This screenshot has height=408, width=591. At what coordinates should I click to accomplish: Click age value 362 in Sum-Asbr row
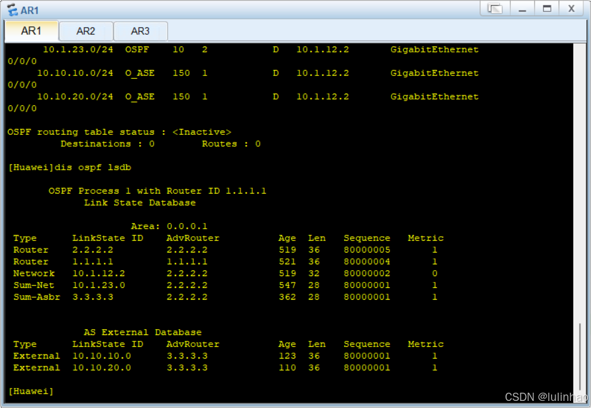287,297
